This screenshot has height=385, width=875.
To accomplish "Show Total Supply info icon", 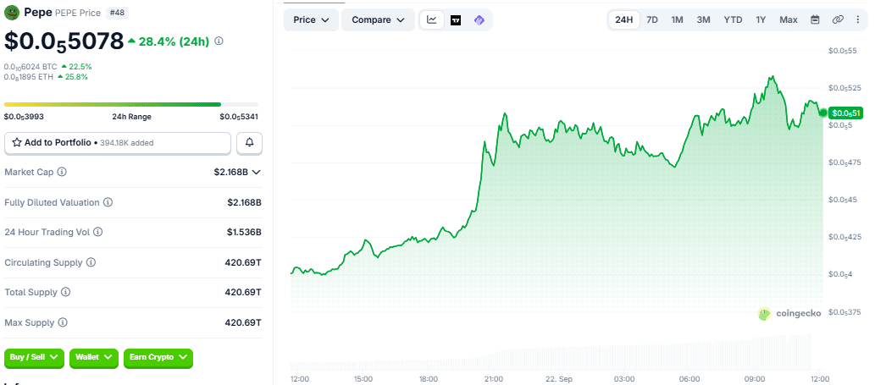I will point(66,292).
